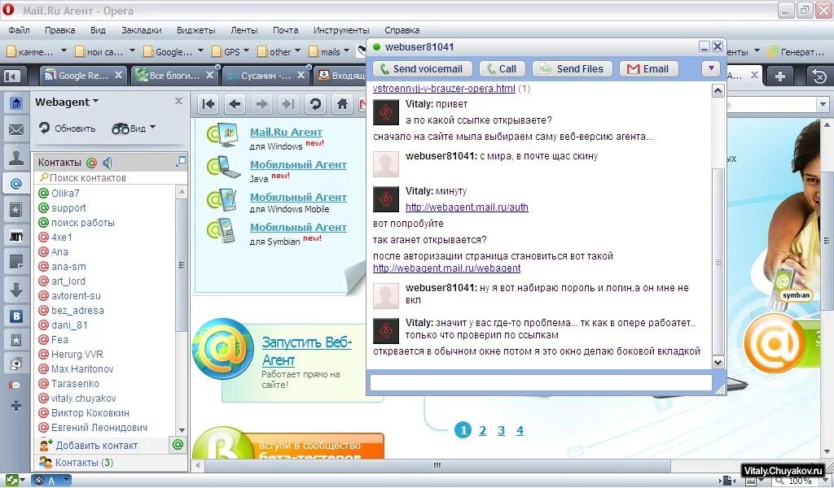Go back with the Back arrow button
This screenshot has width=834, height=488.
point(235,104)
